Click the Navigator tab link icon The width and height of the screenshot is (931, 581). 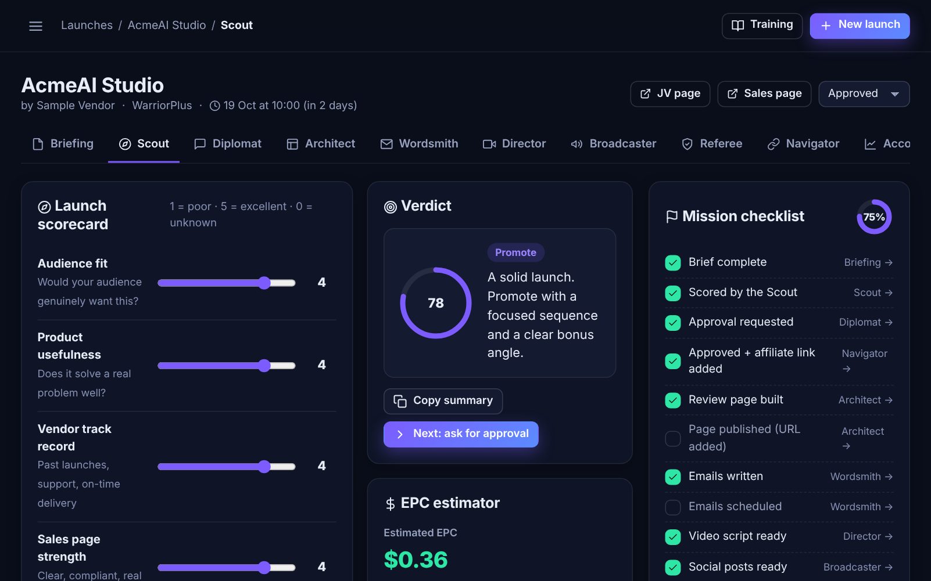(x=773, y=144)
